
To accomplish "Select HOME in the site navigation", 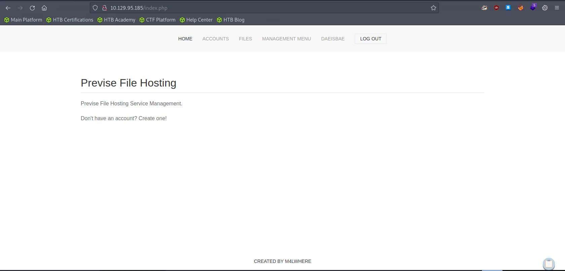I will [185, 39].
